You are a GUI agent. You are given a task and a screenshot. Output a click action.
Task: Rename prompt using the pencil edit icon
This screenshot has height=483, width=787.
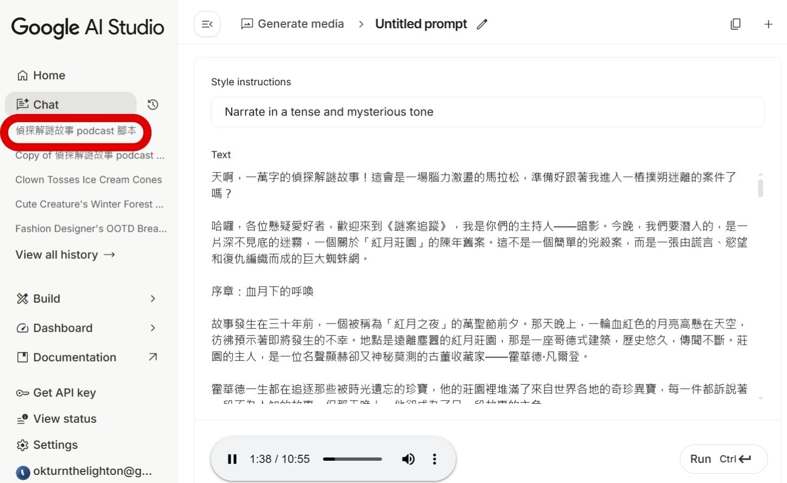482,24
